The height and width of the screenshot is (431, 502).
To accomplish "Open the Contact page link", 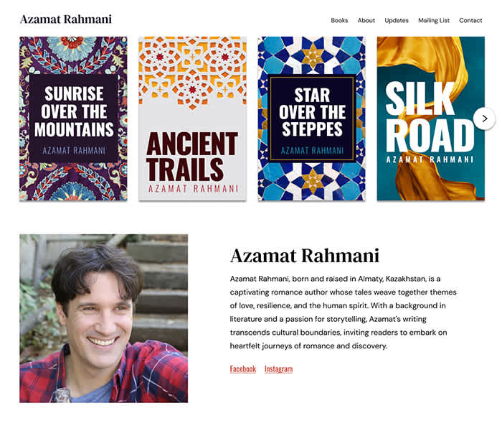I will tap(470, 21).
